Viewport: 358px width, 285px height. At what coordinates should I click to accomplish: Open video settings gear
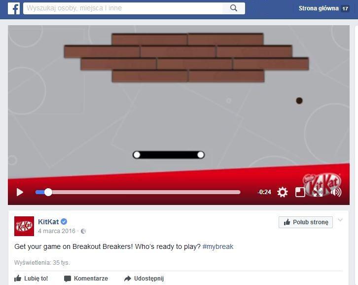(283, 192)
